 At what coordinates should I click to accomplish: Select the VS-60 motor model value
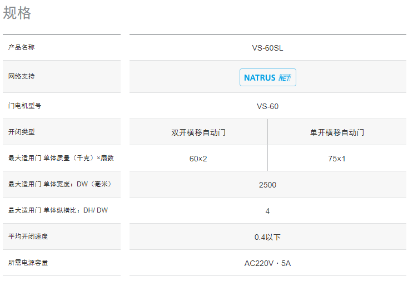[267, 106]
